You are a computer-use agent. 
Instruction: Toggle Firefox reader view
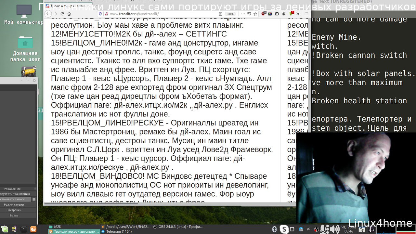point(221,14)
